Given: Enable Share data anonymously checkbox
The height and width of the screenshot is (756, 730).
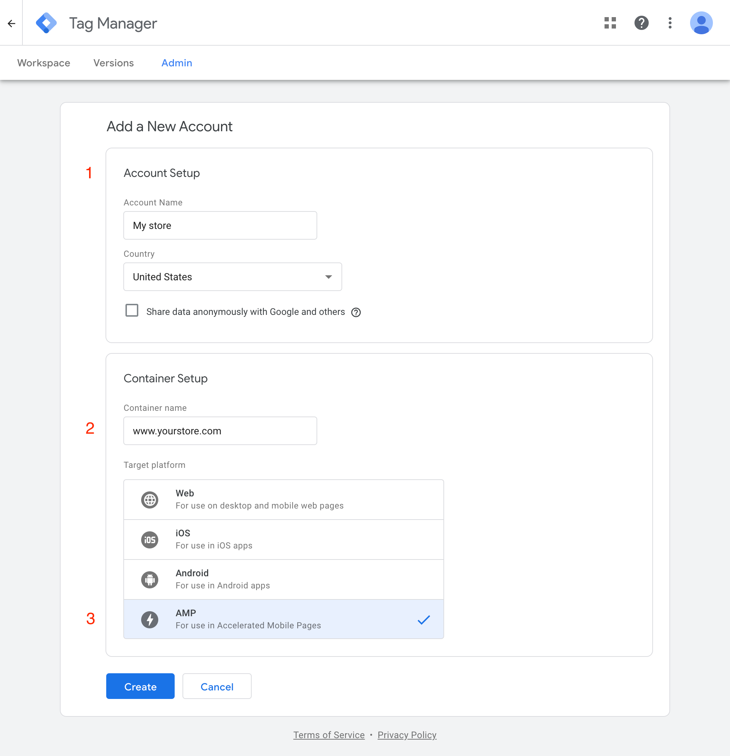Looking at the screenshot, I should click(132, 311).
